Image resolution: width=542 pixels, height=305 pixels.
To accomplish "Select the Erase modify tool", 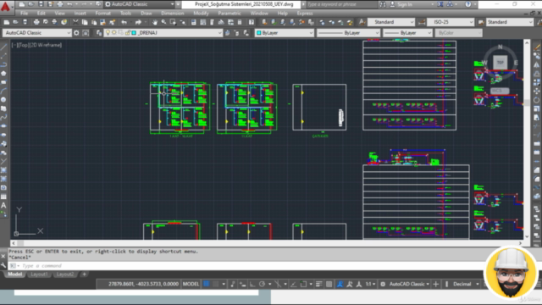I will pyautogui.click(x=537, y=47).
